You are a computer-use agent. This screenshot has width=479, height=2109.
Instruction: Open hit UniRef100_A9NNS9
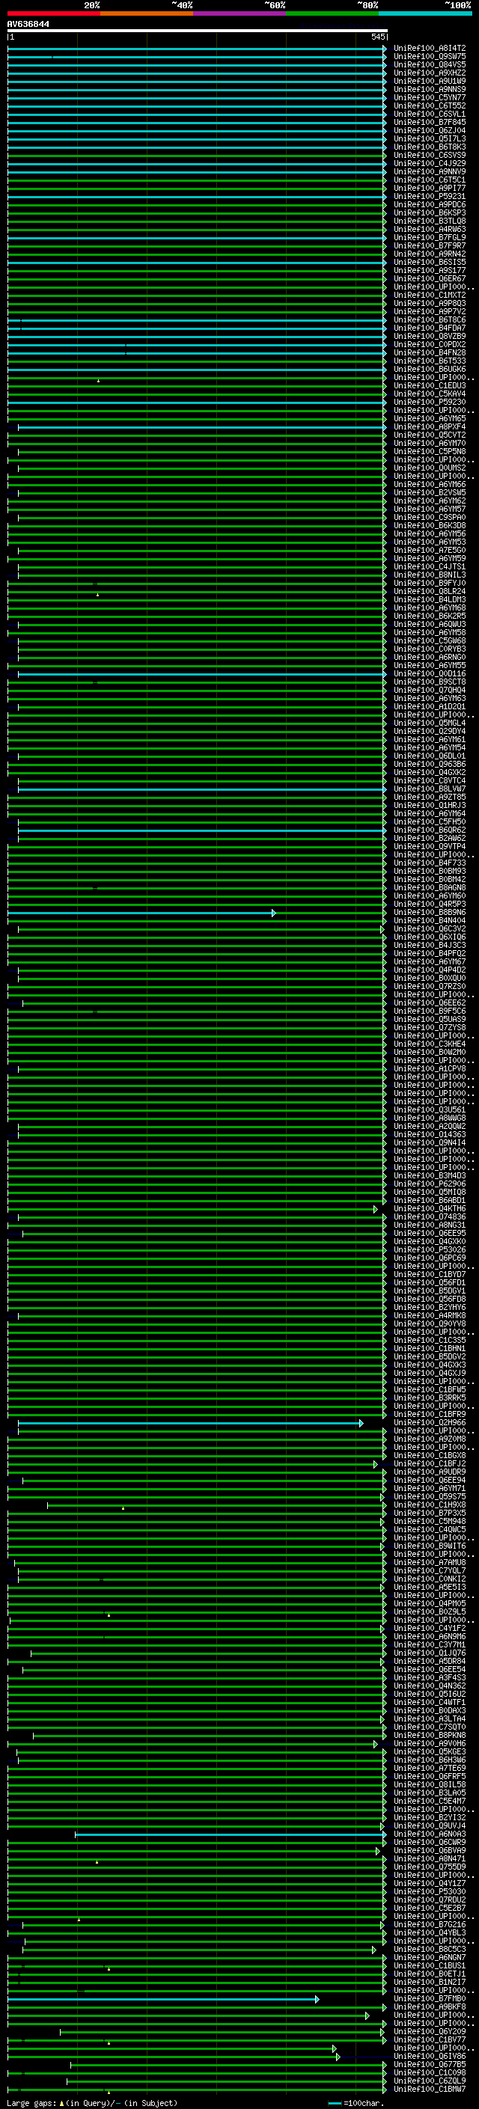point(429,89)
